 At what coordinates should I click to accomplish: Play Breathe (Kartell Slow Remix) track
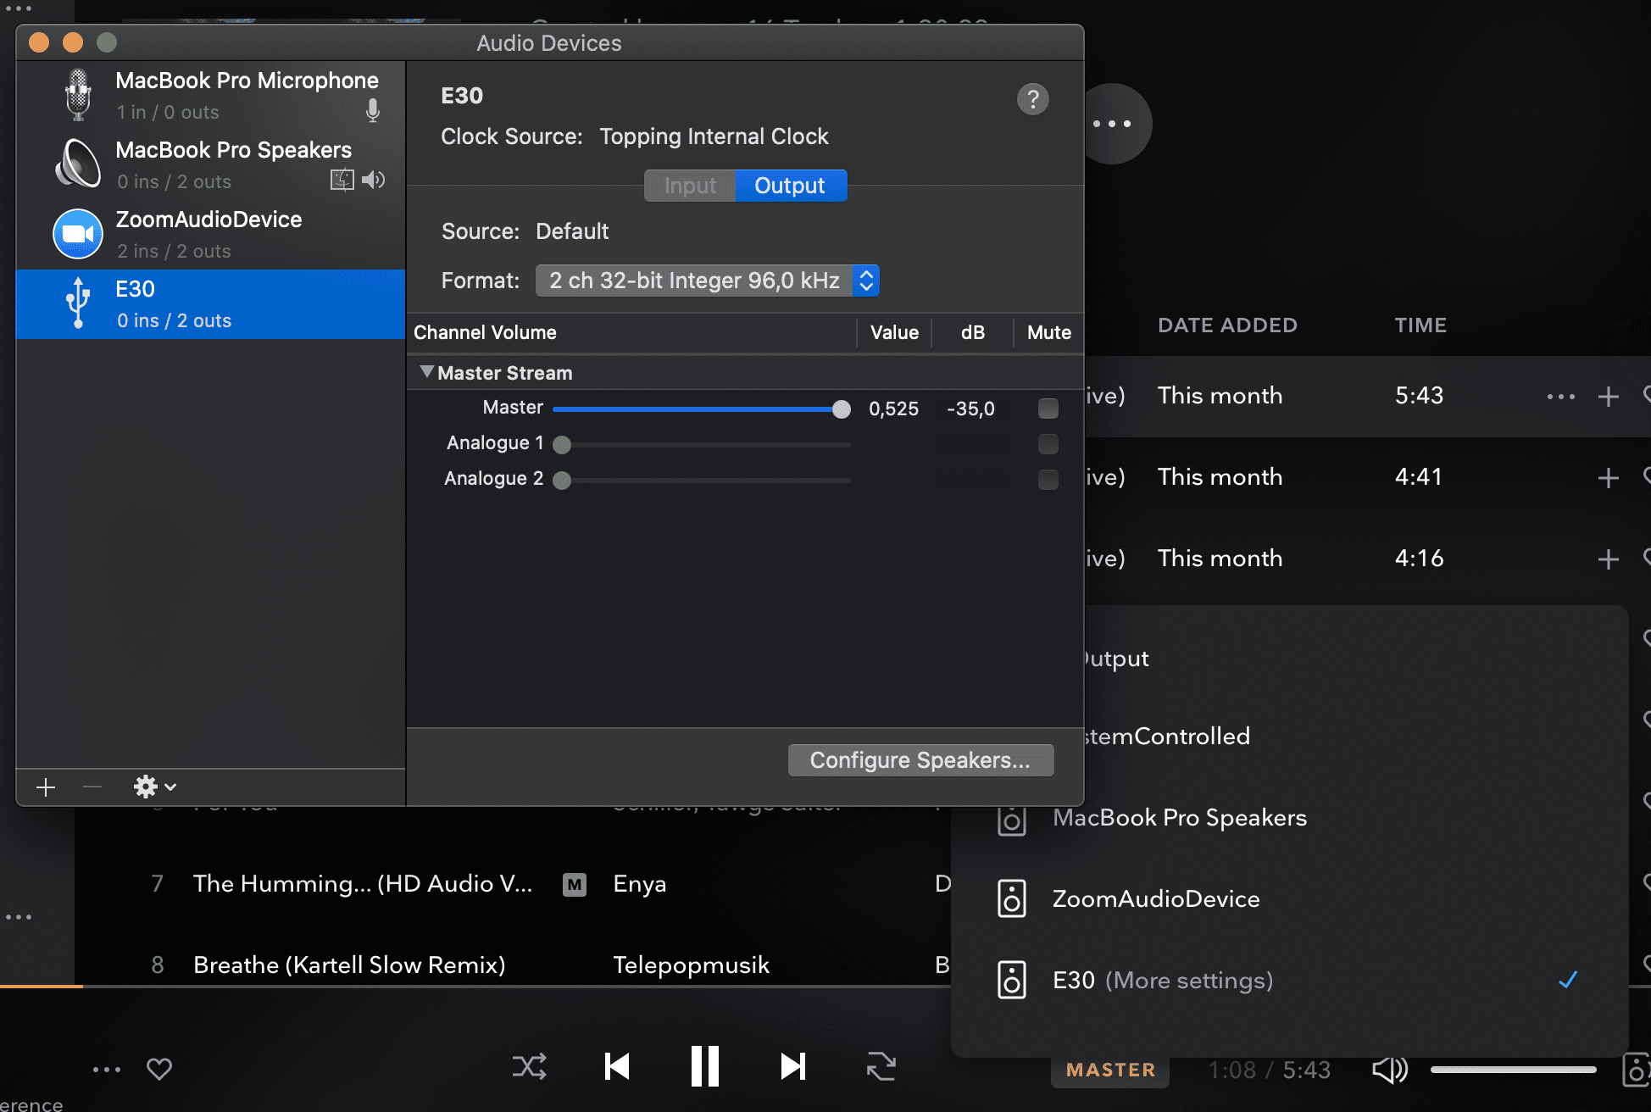(x=349, y=965)
